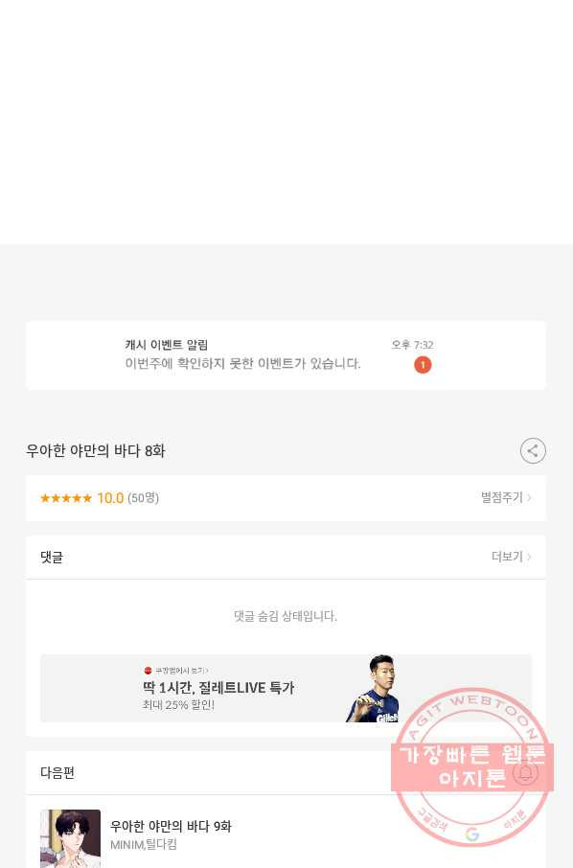Expand comments with 더보기 chevron
This screenshot has height=868, width=573.
[x=512, y=557]
